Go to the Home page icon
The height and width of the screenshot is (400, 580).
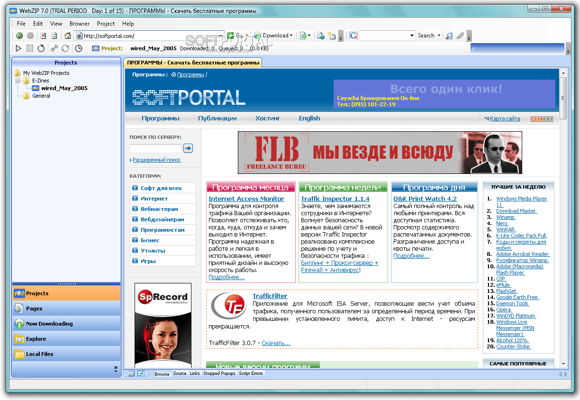[68, 36]
